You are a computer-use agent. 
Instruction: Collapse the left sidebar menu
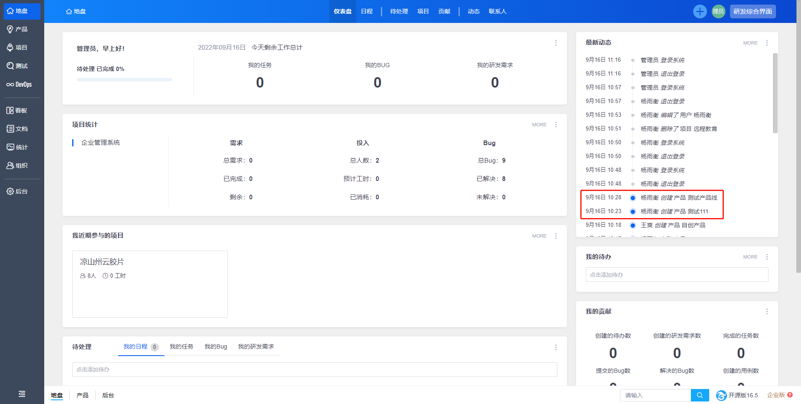[x=22, y=394]
